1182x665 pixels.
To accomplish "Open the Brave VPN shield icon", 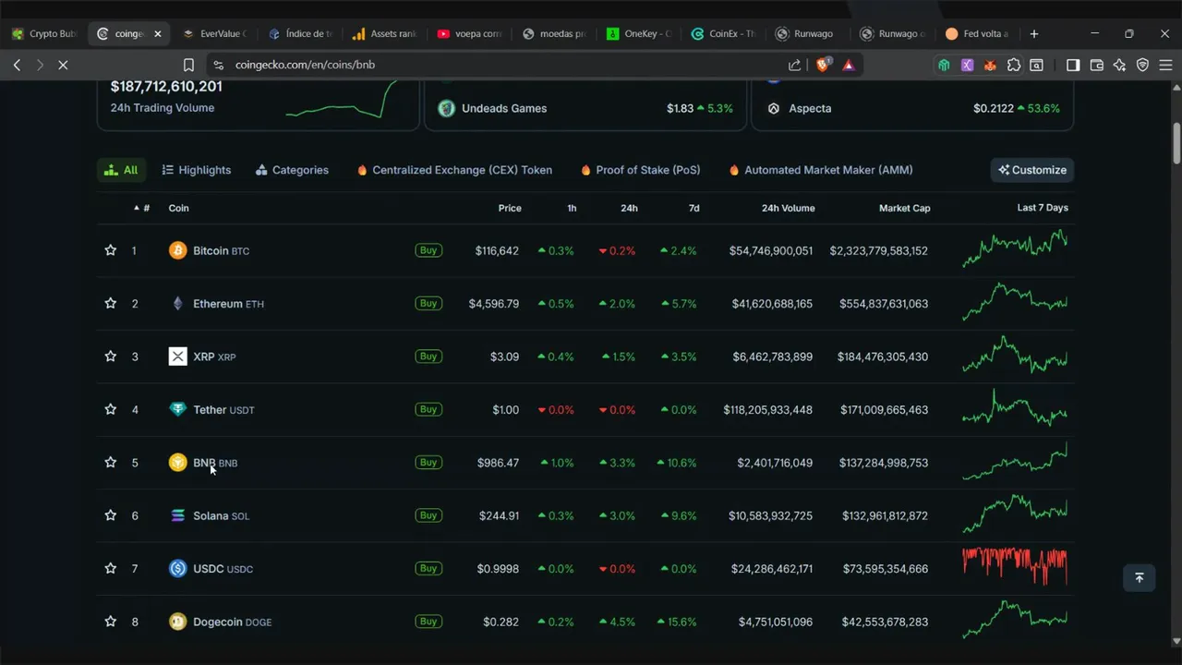I will (x=1142, y=65).
